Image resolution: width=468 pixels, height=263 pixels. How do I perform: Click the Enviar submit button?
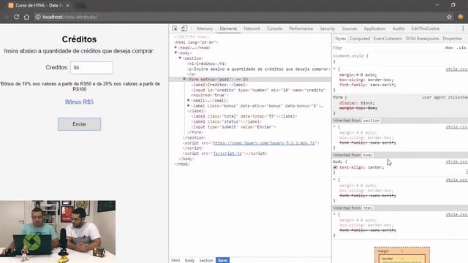click(x=80, y=124)
